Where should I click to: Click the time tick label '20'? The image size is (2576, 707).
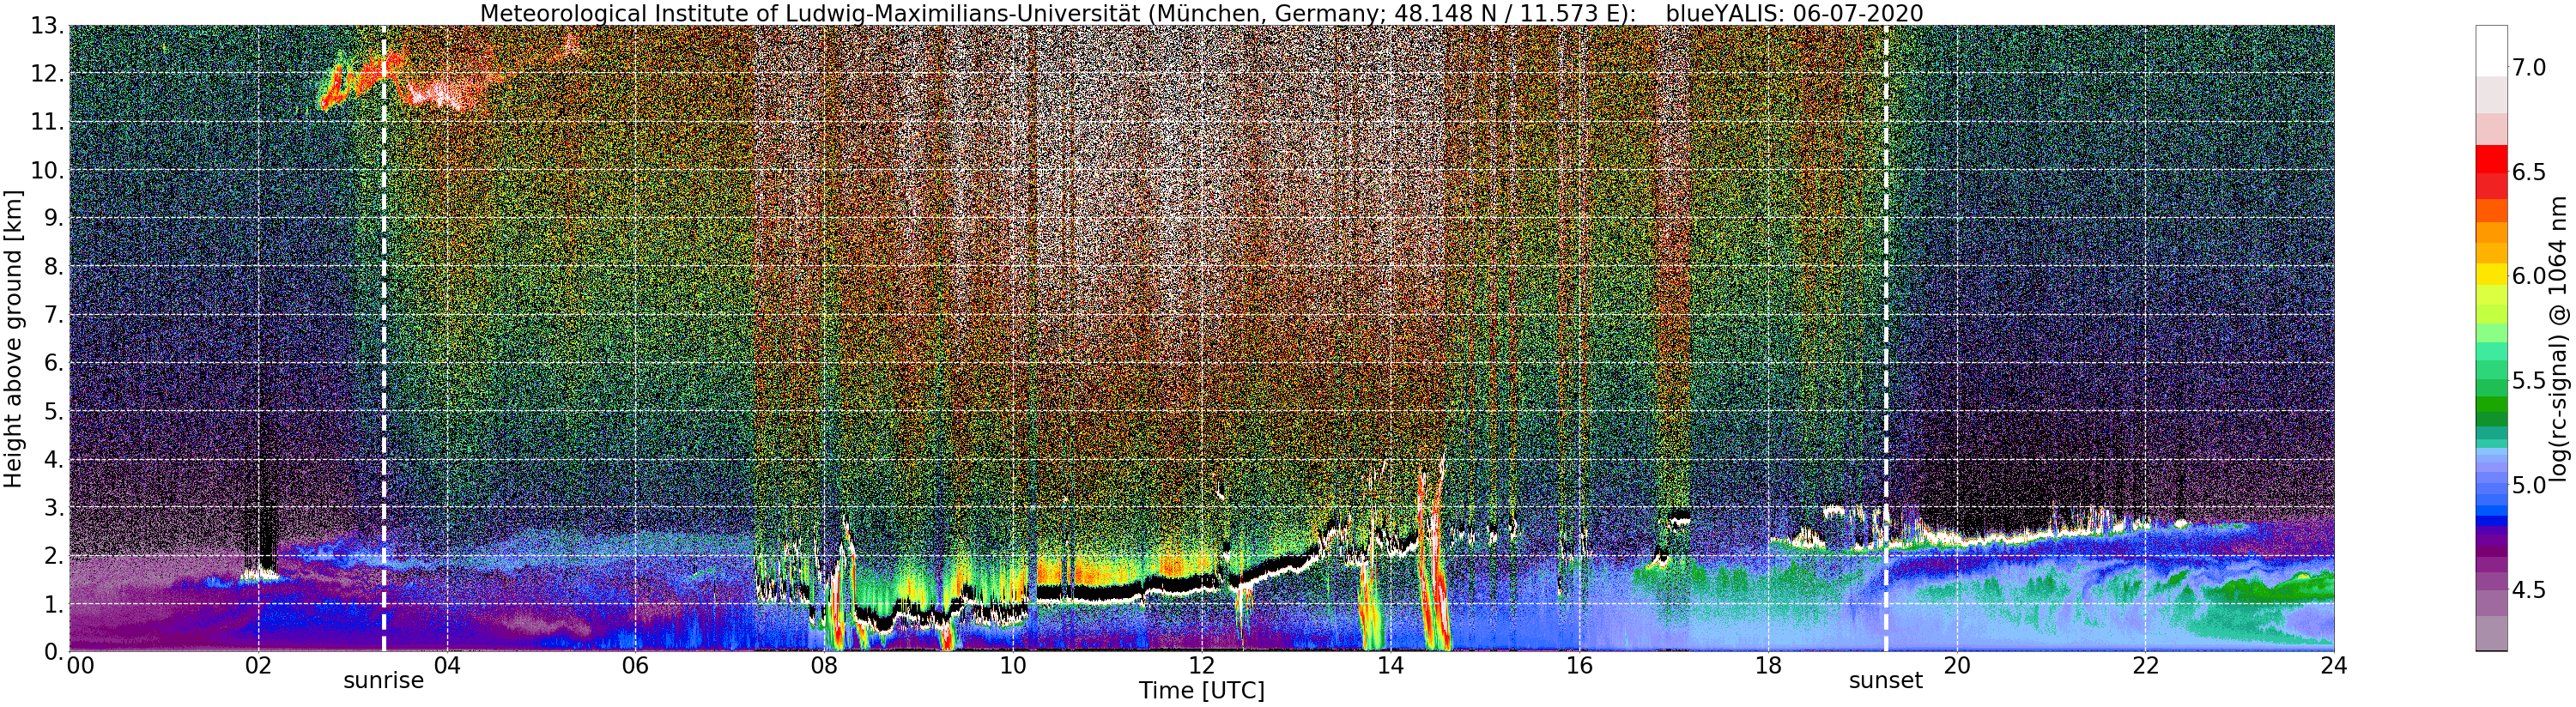pyautogui.click(x=1956, y=666)
